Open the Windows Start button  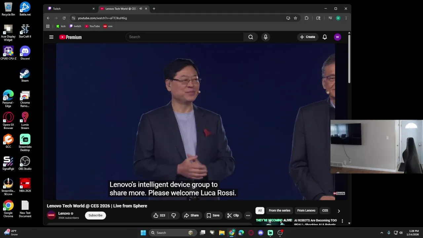(143, 233)
